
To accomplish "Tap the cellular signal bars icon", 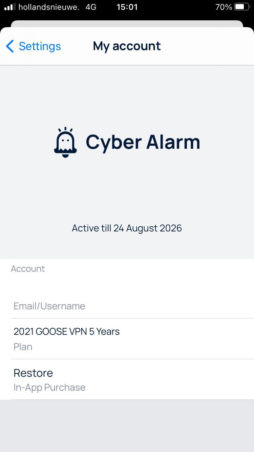I will pos(10,7).
